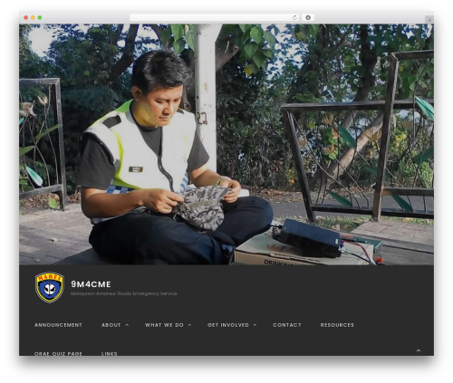Expand the What We Do submenu chevron

pyautogui.click(x=189, y=325)
